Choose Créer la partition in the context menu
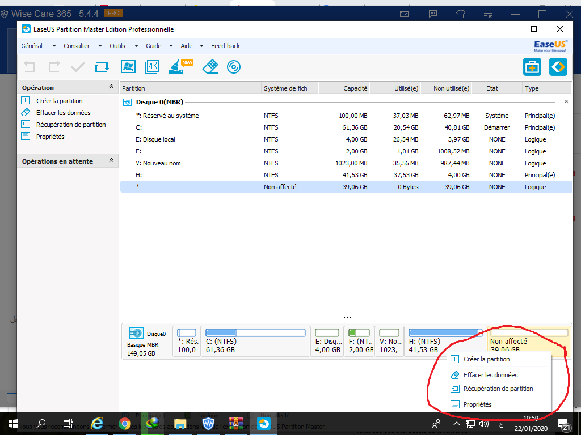The width and height of the screenshot is (581, 435). click(x=499, y=359)
